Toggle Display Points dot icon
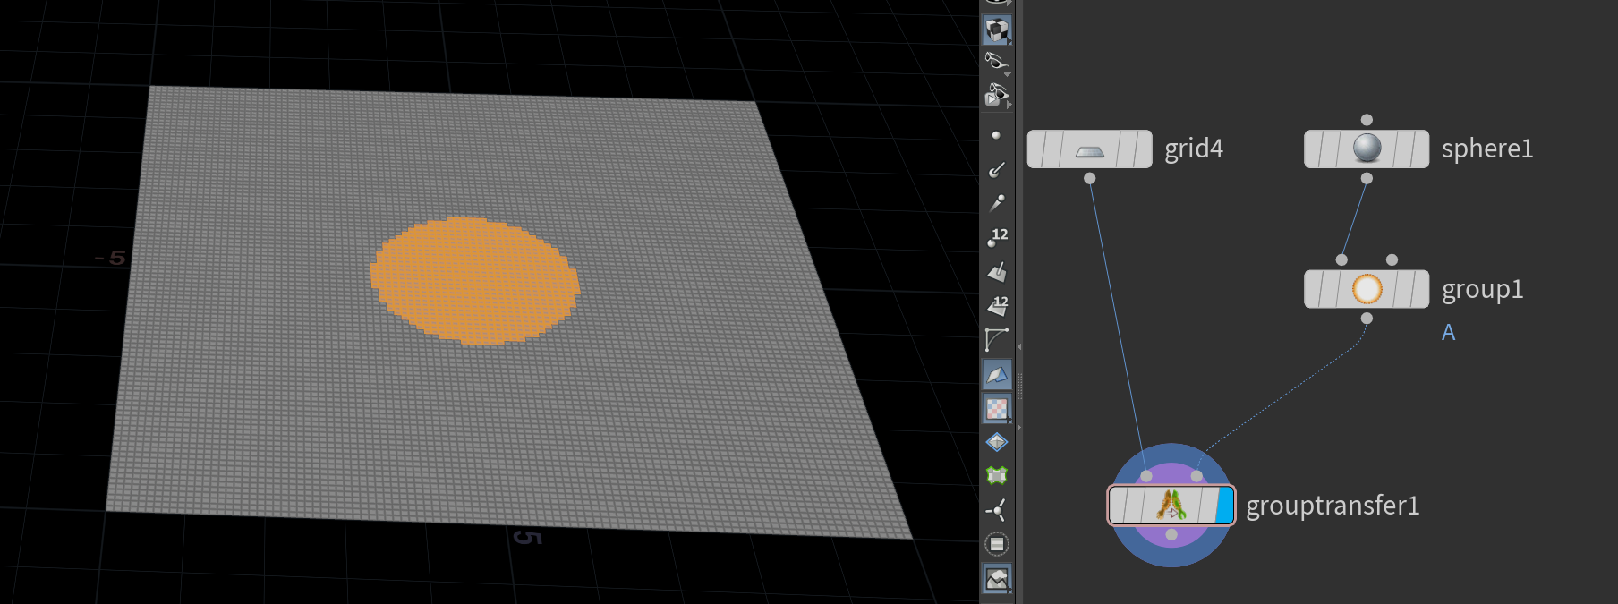Screen dimensions: 1618x604 996,135
